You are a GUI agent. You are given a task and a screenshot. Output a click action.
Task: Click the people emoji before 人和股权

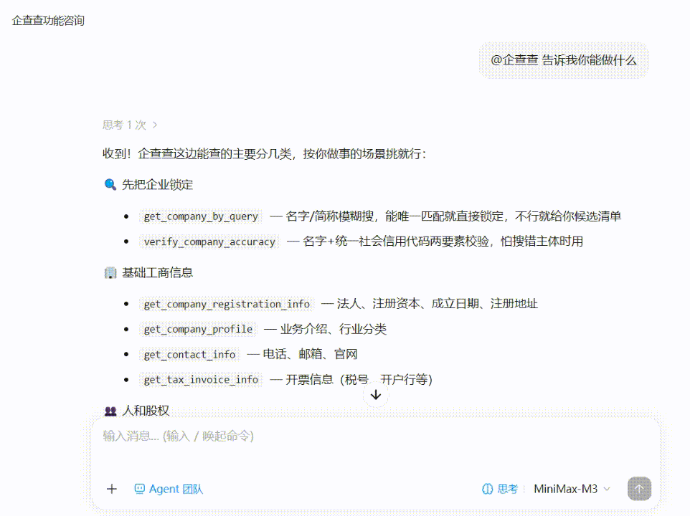point(110,411)
